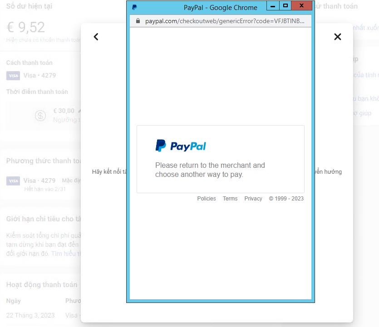Click the 'Please return to the merchant' message
Viewport: 379px width, 327px height.
coord(210,170)
